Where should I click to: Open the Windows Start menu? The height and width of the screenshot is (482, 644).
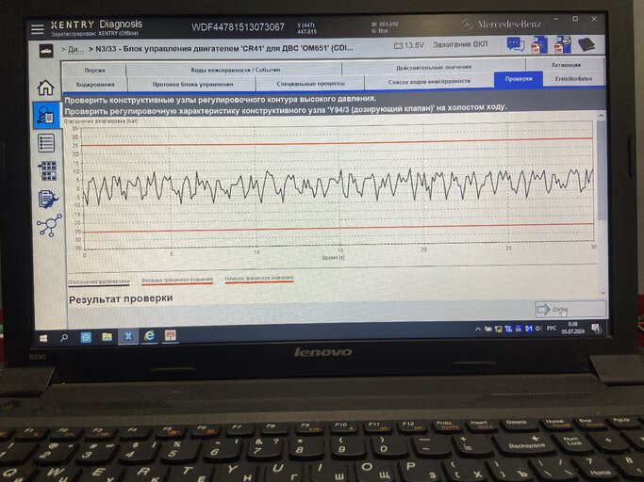[x=43, y=338]
